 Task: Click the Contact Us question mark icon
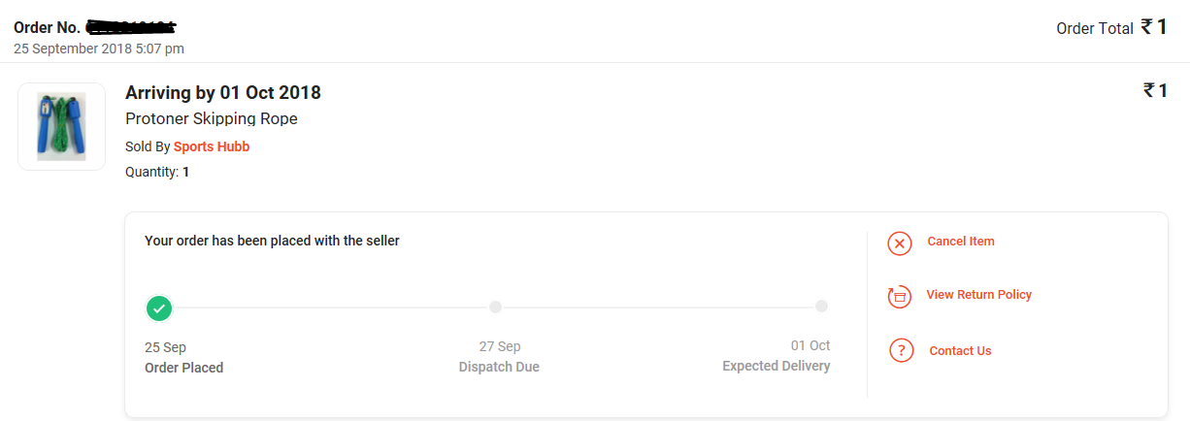pyautogui.click(x=901, y=350)
